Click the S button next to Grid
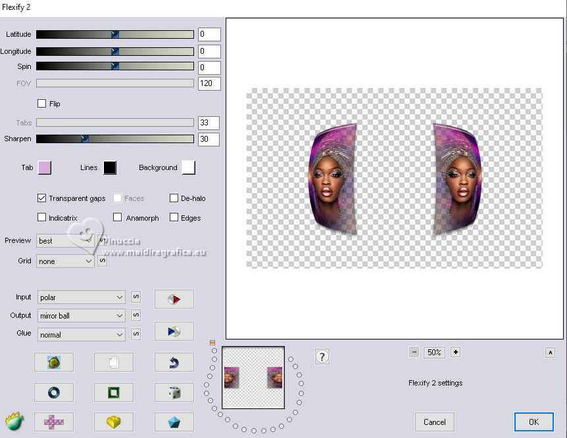The height and width of the screenshot is (438, 567). (x=103, y=260)
